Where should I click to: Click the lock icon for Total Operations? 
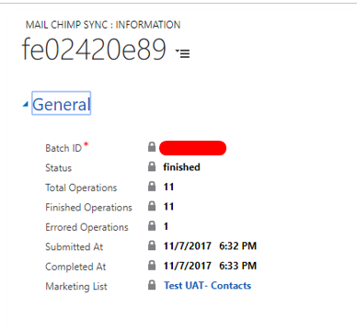[x=152, y=187]
